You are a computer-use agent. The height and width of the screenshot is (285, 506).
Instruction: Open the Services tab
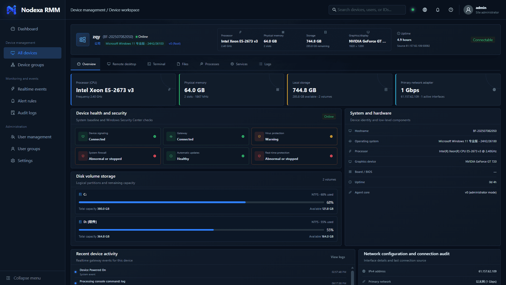pos(239,64)
